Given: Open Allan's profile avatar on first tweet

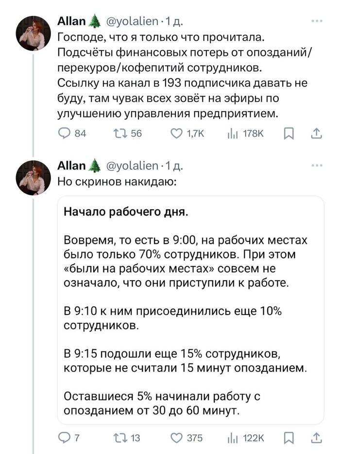Looking at the screenshot, I should click(x=33, y=33).
